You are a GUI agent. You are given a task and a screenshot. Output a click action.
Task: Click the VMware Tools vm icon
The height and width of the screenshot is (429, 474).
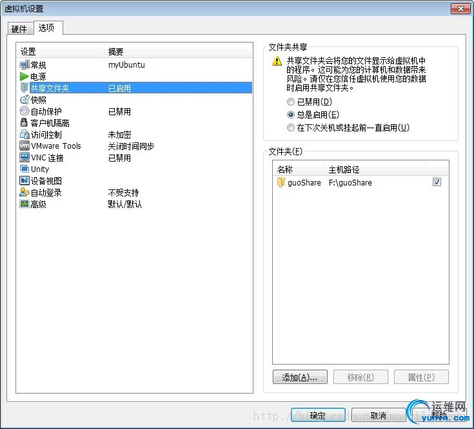click(x=25, y=146)
